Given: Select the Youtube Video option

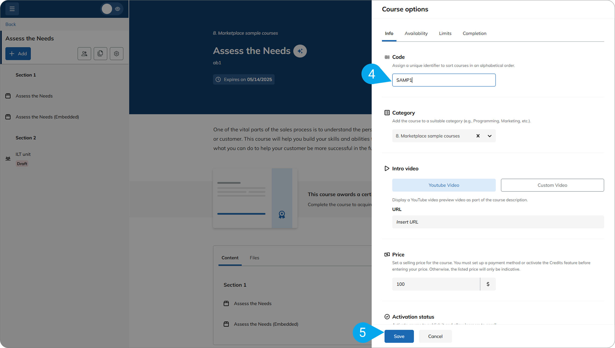Looking at the screenshot, I should click(444, 185).
